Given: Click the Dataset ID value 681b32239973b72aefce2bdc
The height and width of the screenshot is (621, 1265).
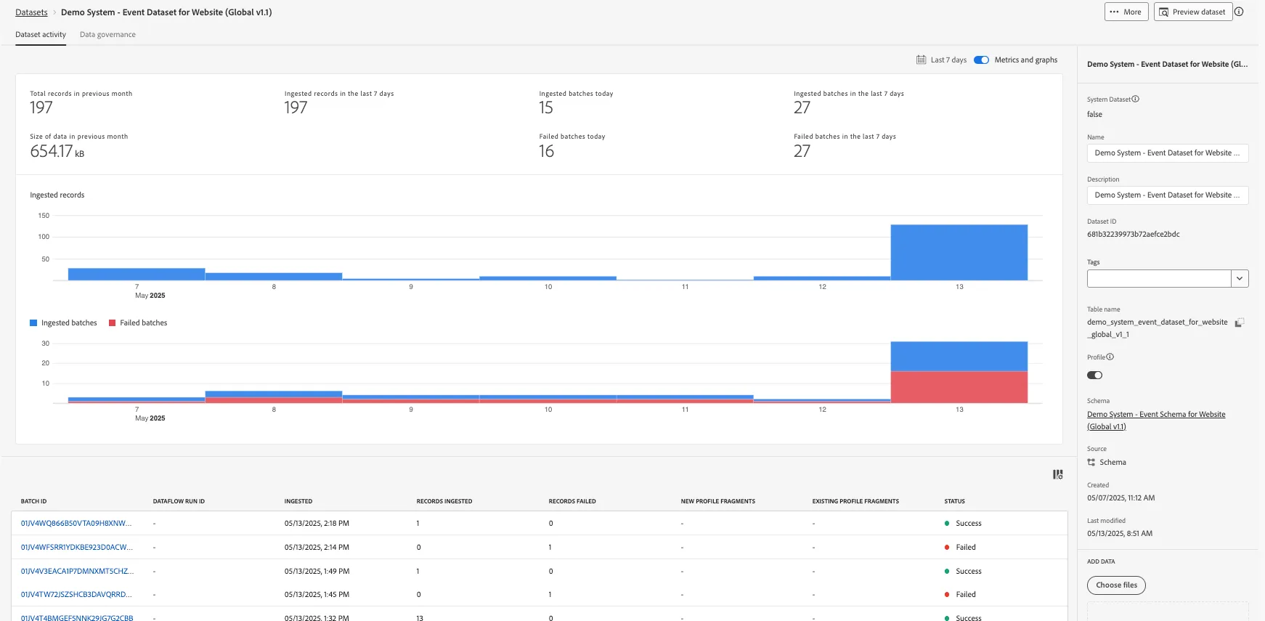Looking at the screenshot, I should 1133,234.
